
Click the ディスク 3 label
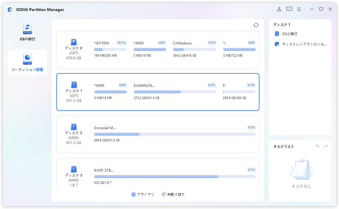(x=74, y=175)
